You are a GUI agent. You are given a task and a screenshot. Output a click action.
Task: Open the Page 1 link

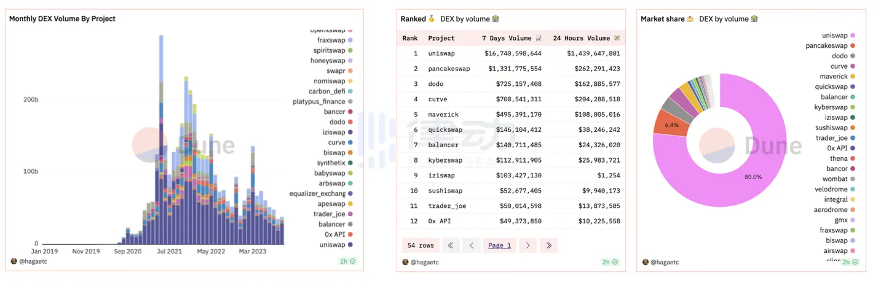click(x=499, y=245)
